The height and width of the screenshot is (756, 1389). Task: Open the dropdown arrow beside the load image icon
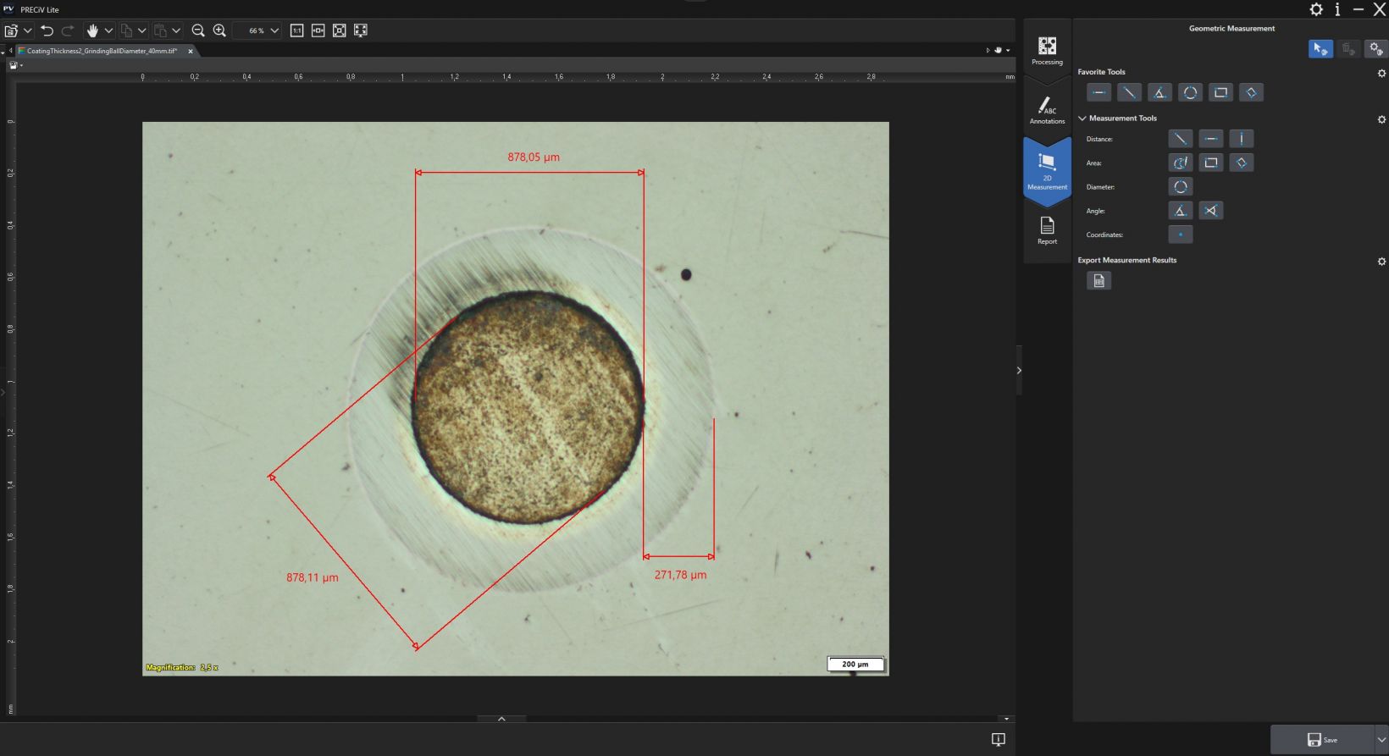28,30
